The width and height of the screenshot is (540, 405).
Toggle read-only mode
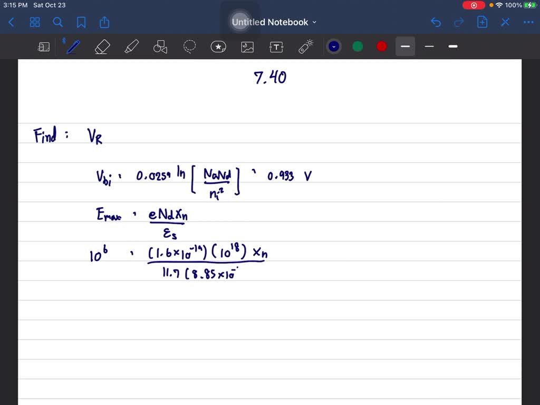point(44,46)
